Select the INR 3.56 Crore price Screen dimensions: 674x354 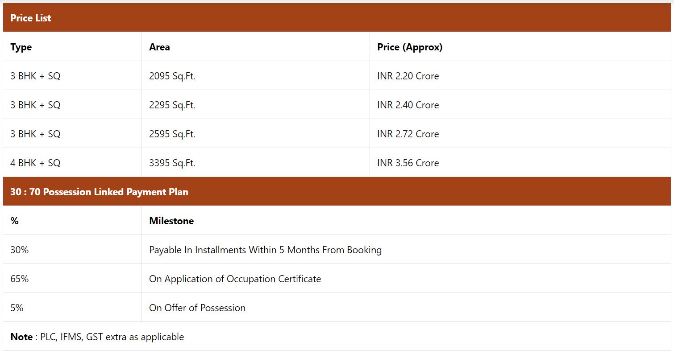coord(408,163)
